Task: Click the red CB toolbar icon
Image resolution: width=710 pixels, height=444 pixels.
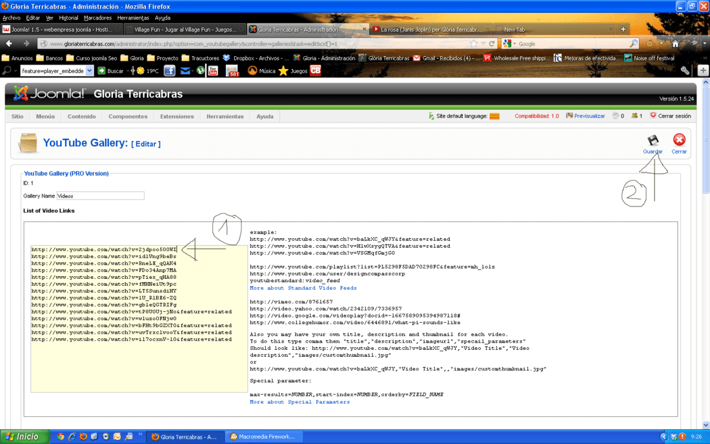Action: 315,70
